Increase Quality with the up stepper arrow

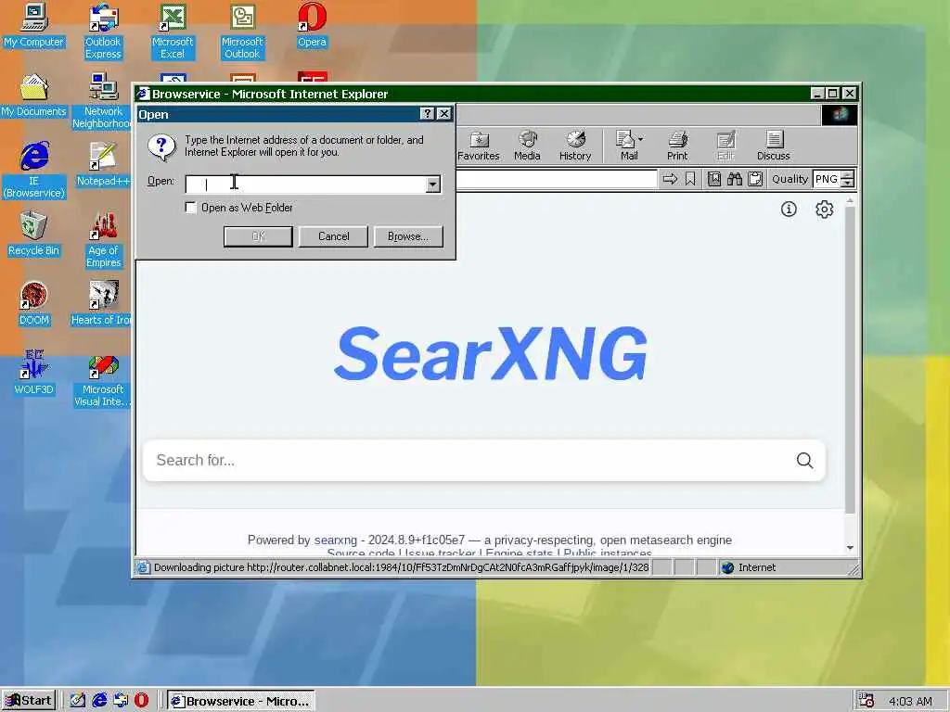pos(848,175)
